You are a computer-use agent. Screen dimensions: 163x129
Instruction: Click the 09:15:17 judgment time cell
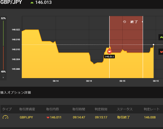pos(101,117)
